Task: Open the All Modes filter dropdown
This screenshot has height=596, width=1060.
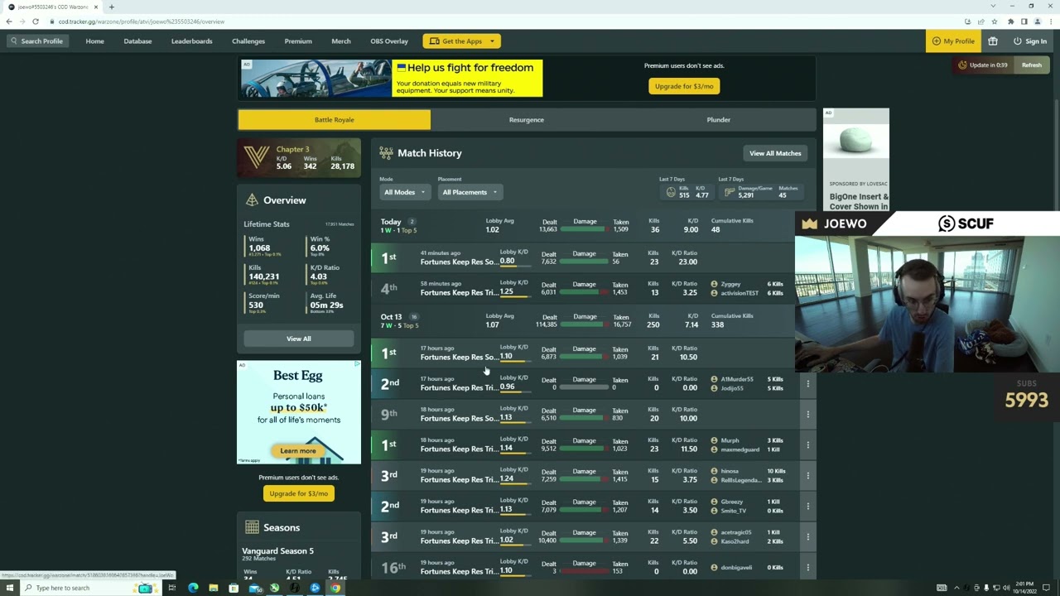Action: 404,192
